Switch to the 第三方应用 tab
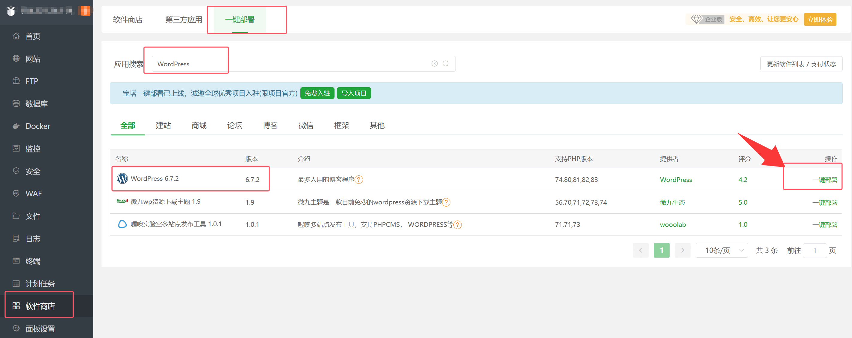The height and width of the screenshot is (338, 852). (x=184, y=19)
